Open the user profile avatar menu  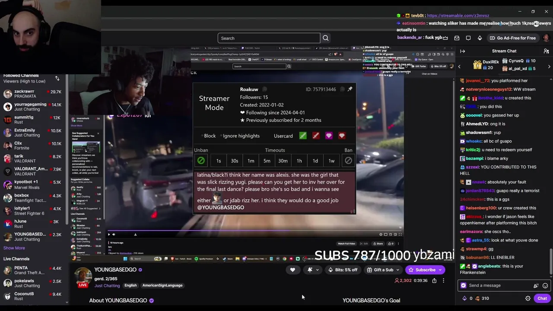[546, 38]
